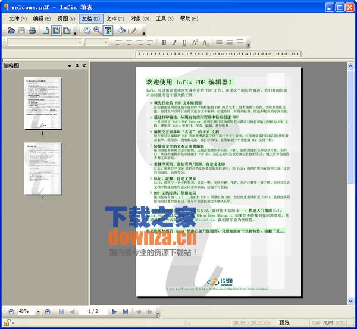This screenshot has width=357, height=329.
Task: Align text right
Action: 139,42
